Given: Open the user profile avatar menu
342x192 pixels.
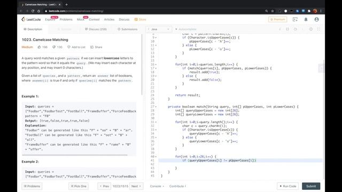Looking at the screenshot, I should (x=316, y=19).
